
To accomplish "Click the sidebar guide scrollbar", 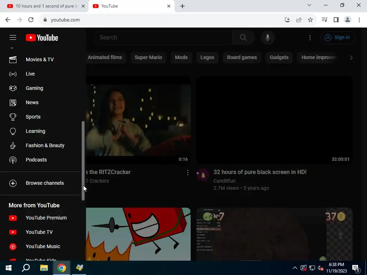I will click(83, 161).
